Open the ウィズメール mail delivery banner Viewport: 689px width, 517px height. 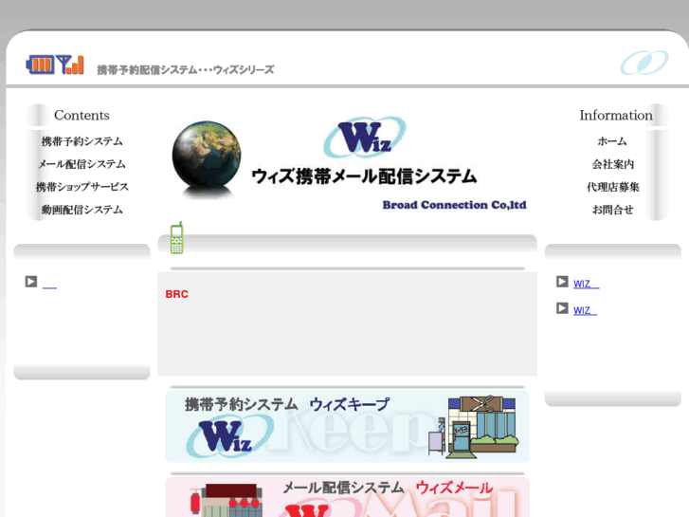347,497
